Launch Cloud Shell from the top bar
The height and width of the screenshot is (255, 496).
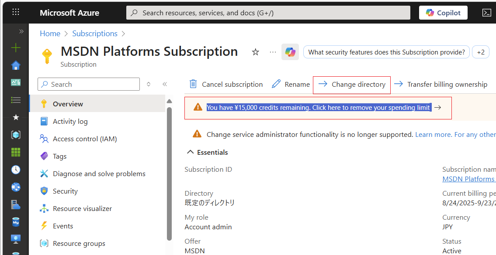click(486, 13)
